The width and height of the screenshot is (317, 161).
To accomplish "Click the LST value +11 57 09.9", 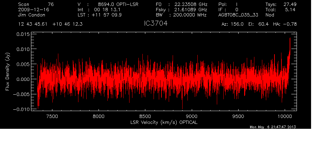I will coord(106,15).
